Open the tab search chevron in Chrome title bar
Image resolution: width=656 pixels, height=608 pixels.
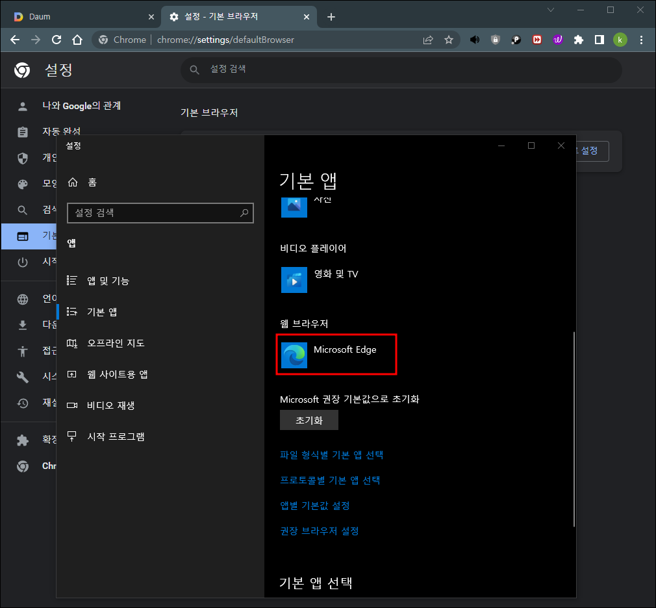(x=551, y=10)
